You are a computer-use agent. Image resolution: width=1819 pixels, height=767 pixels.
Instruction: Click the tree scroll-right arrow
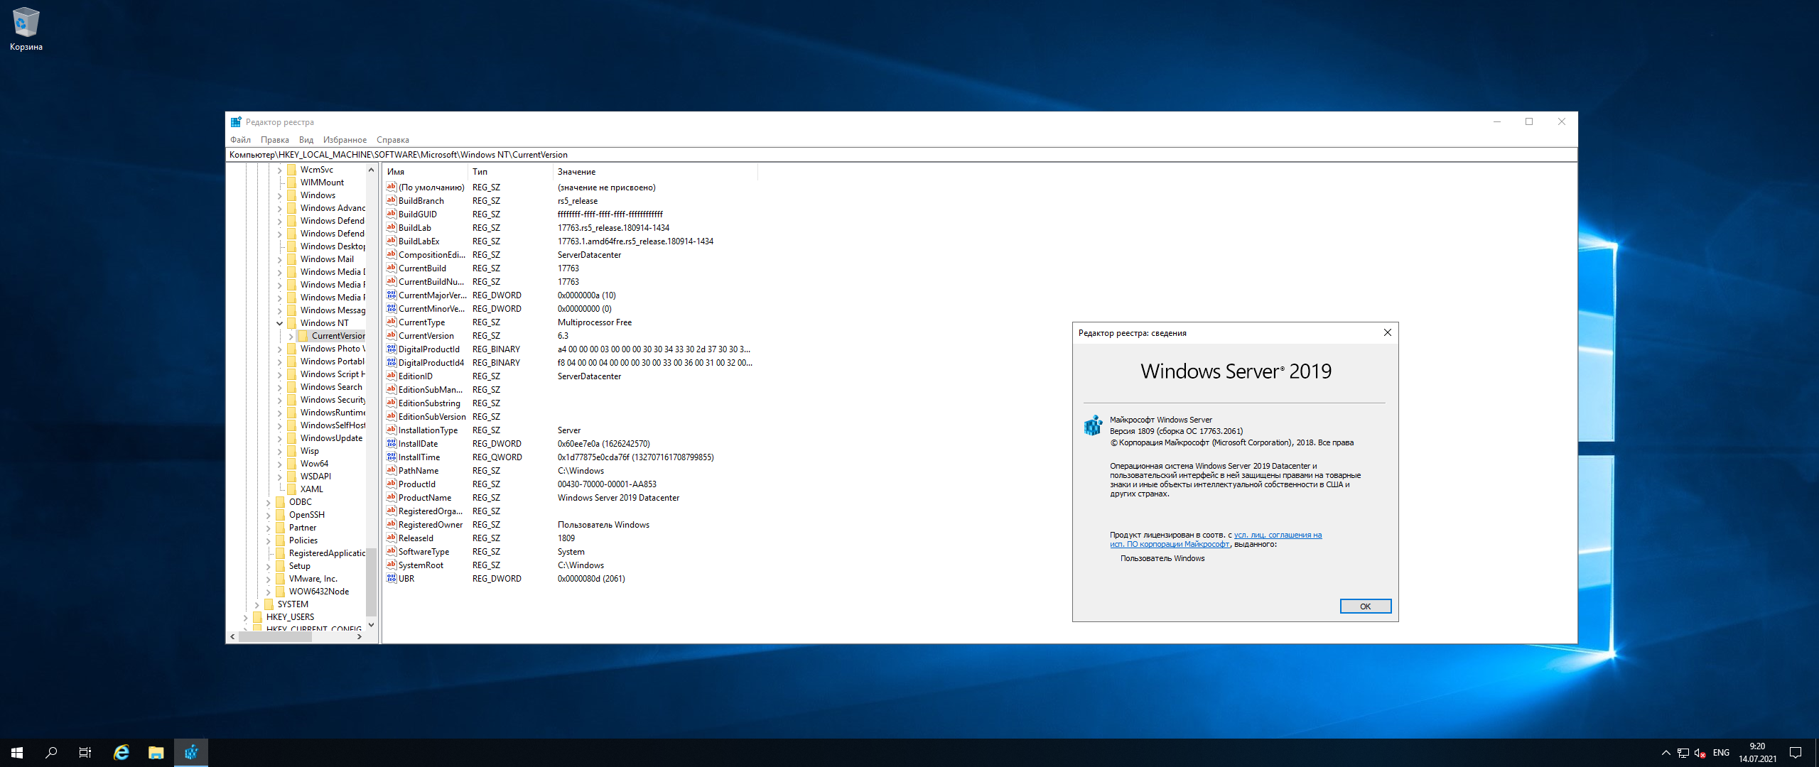[x=360, y=637]
